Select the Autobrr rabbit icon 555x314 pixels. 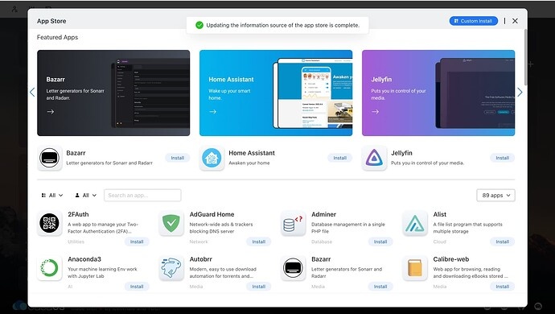pyautogui.click(x=171, y=268)
